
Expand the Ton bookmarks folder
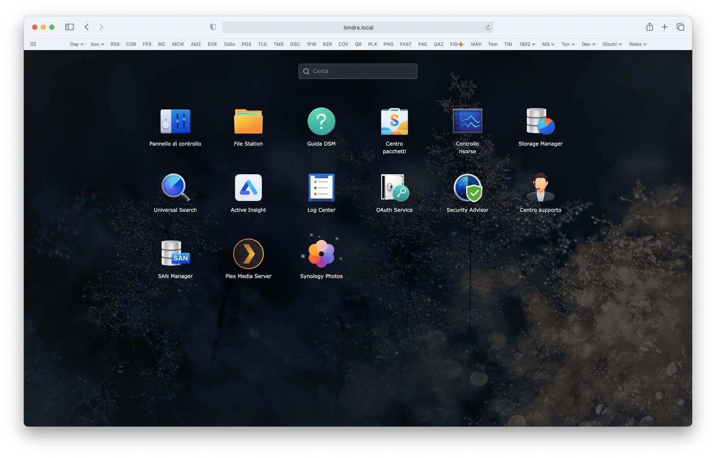(568, 44)
